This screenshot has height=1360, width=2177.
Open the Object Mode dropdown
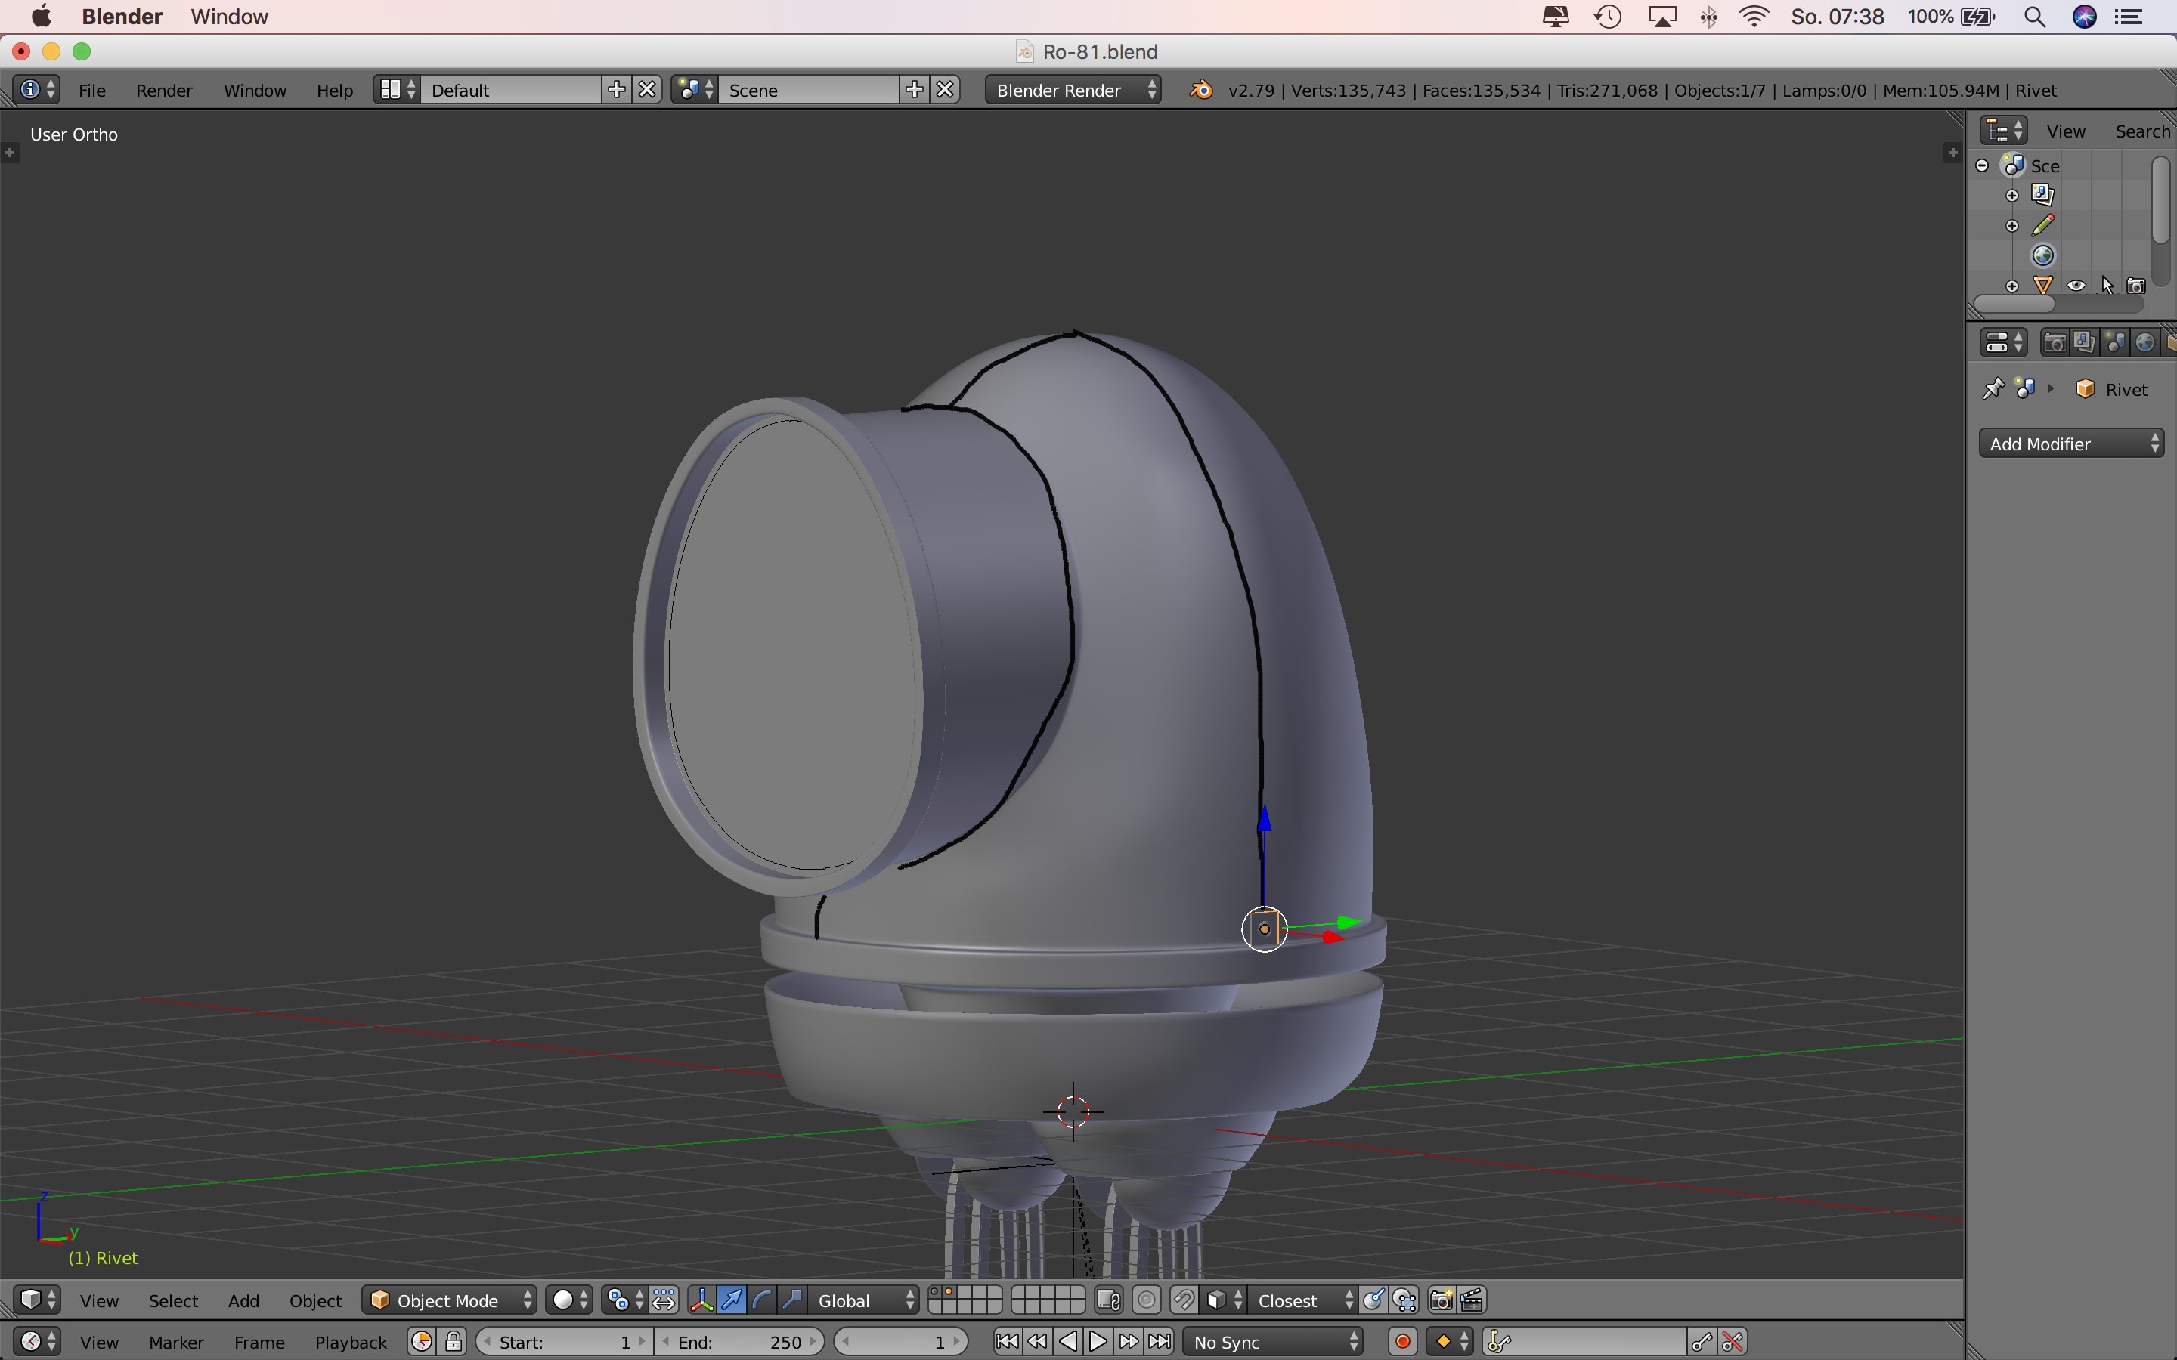[450, 1300]
